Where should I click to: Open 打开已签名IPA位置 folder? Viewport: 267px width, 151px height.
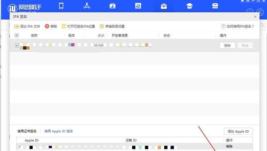click(78, 26)
